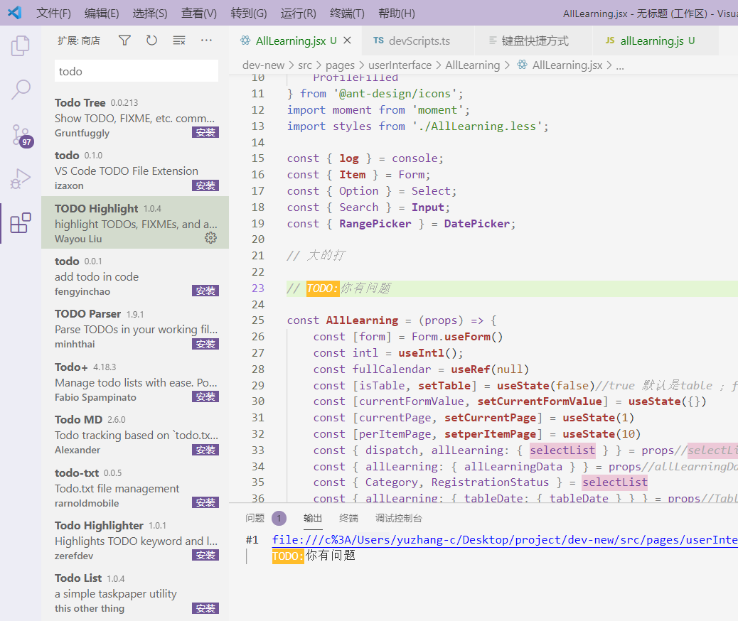This screenshot has width=738, height=621.
Task: Open the Run and Debug view
Action: 20,179
